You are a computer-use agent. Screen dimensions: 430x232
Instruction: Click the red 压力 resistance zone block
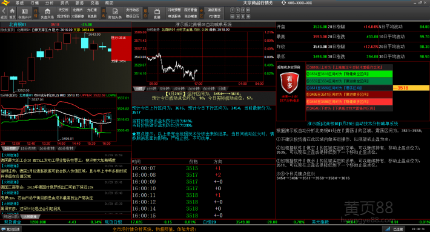(x=122, y=48)
